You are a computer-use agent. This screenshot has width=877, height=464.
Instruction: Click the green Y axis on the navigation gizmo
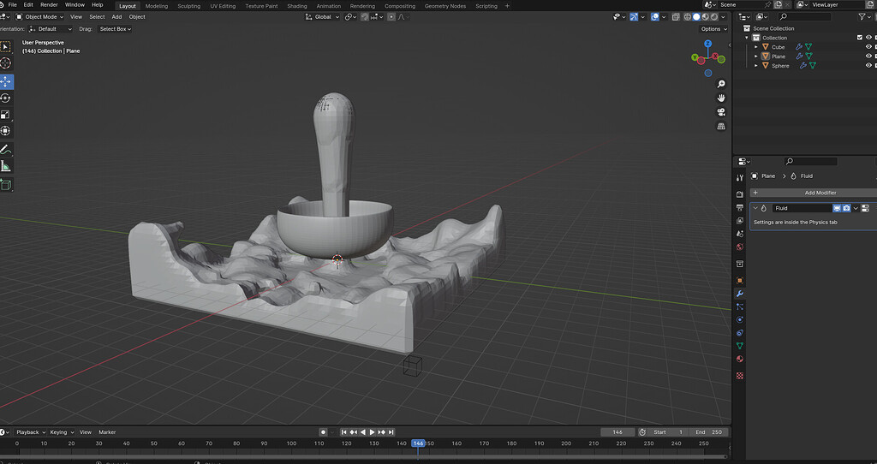click(695, 57)
